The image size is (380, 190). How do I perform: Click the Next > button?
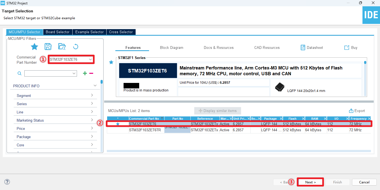(310, 182)
